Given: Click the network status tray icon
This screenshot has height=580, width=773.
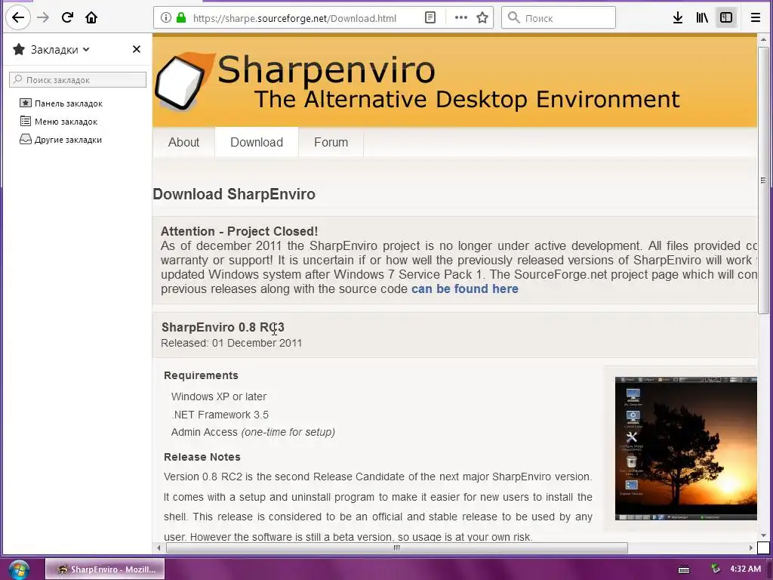Looking at the screenshot, I should pos(716,569).
